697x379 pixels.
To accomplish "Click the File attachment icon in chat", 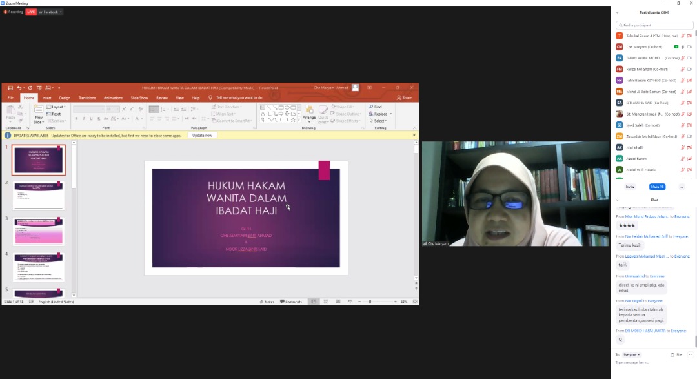I will pyautogui.click(x=675, y=354).
